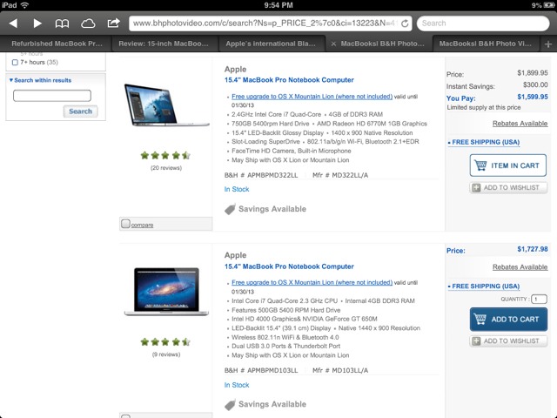Collapse the Search within results section
Viewport: 557px width, 418px height.
point(40,80)
